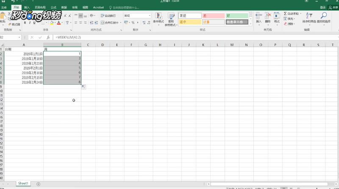The image size is (339, 189).
Task: Click the decrease decimal icon
Action: pyautogui.click(x=149, y=23)
